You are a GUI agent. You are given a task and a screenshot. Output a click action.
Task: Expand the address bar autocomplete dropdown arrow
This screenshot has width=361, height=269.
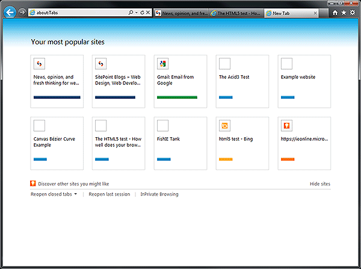136,13
